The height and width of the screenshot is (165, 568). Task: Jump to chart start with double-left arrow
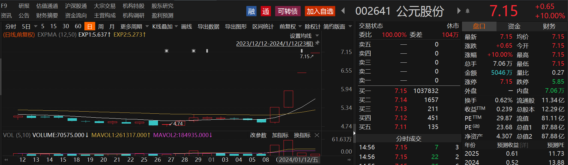click(6, 160)
